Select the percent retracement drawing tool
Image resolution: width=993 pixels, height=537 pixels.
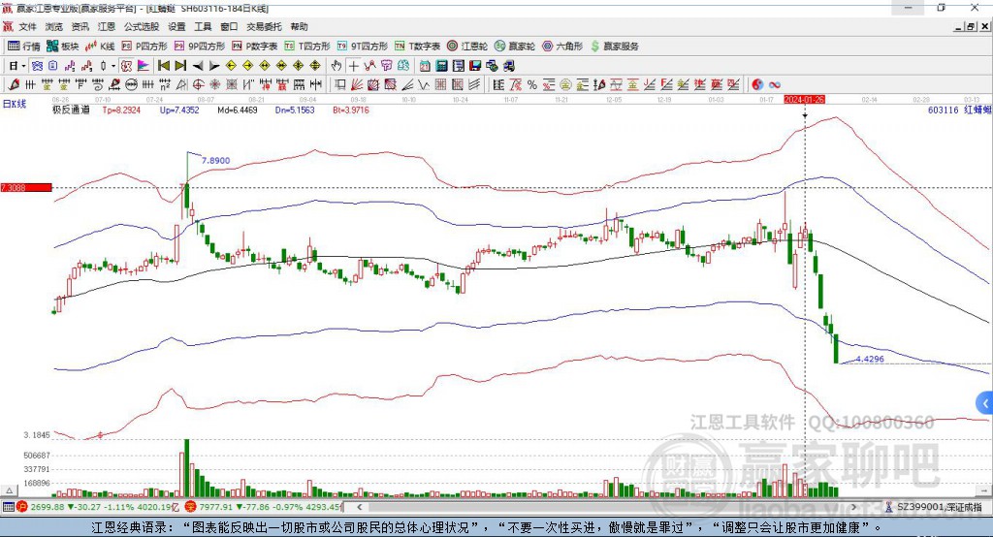coord(532,85)
